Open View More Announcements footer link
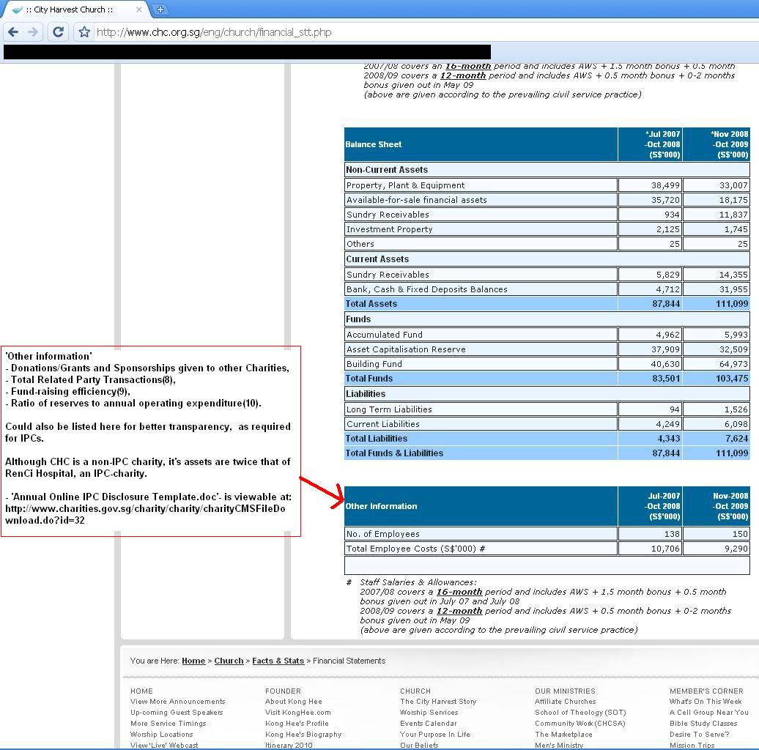Image resolution: width=759 pixels, height=750 pixels. (x=177, y=701)
